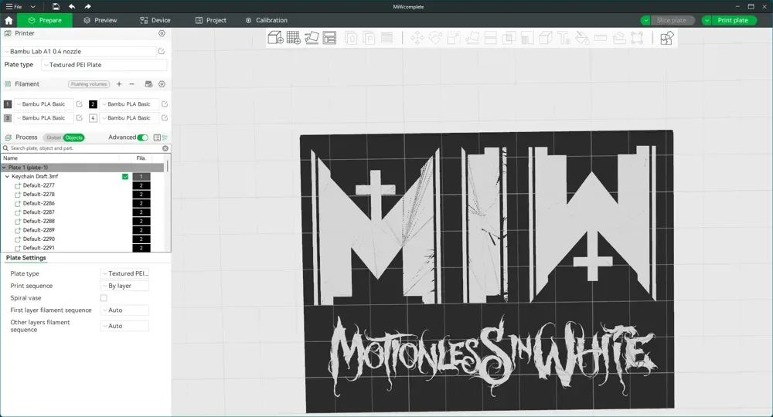Switch to the Preview tab
The height and width of the screenshot is (417, 773).
coord(100,20)
